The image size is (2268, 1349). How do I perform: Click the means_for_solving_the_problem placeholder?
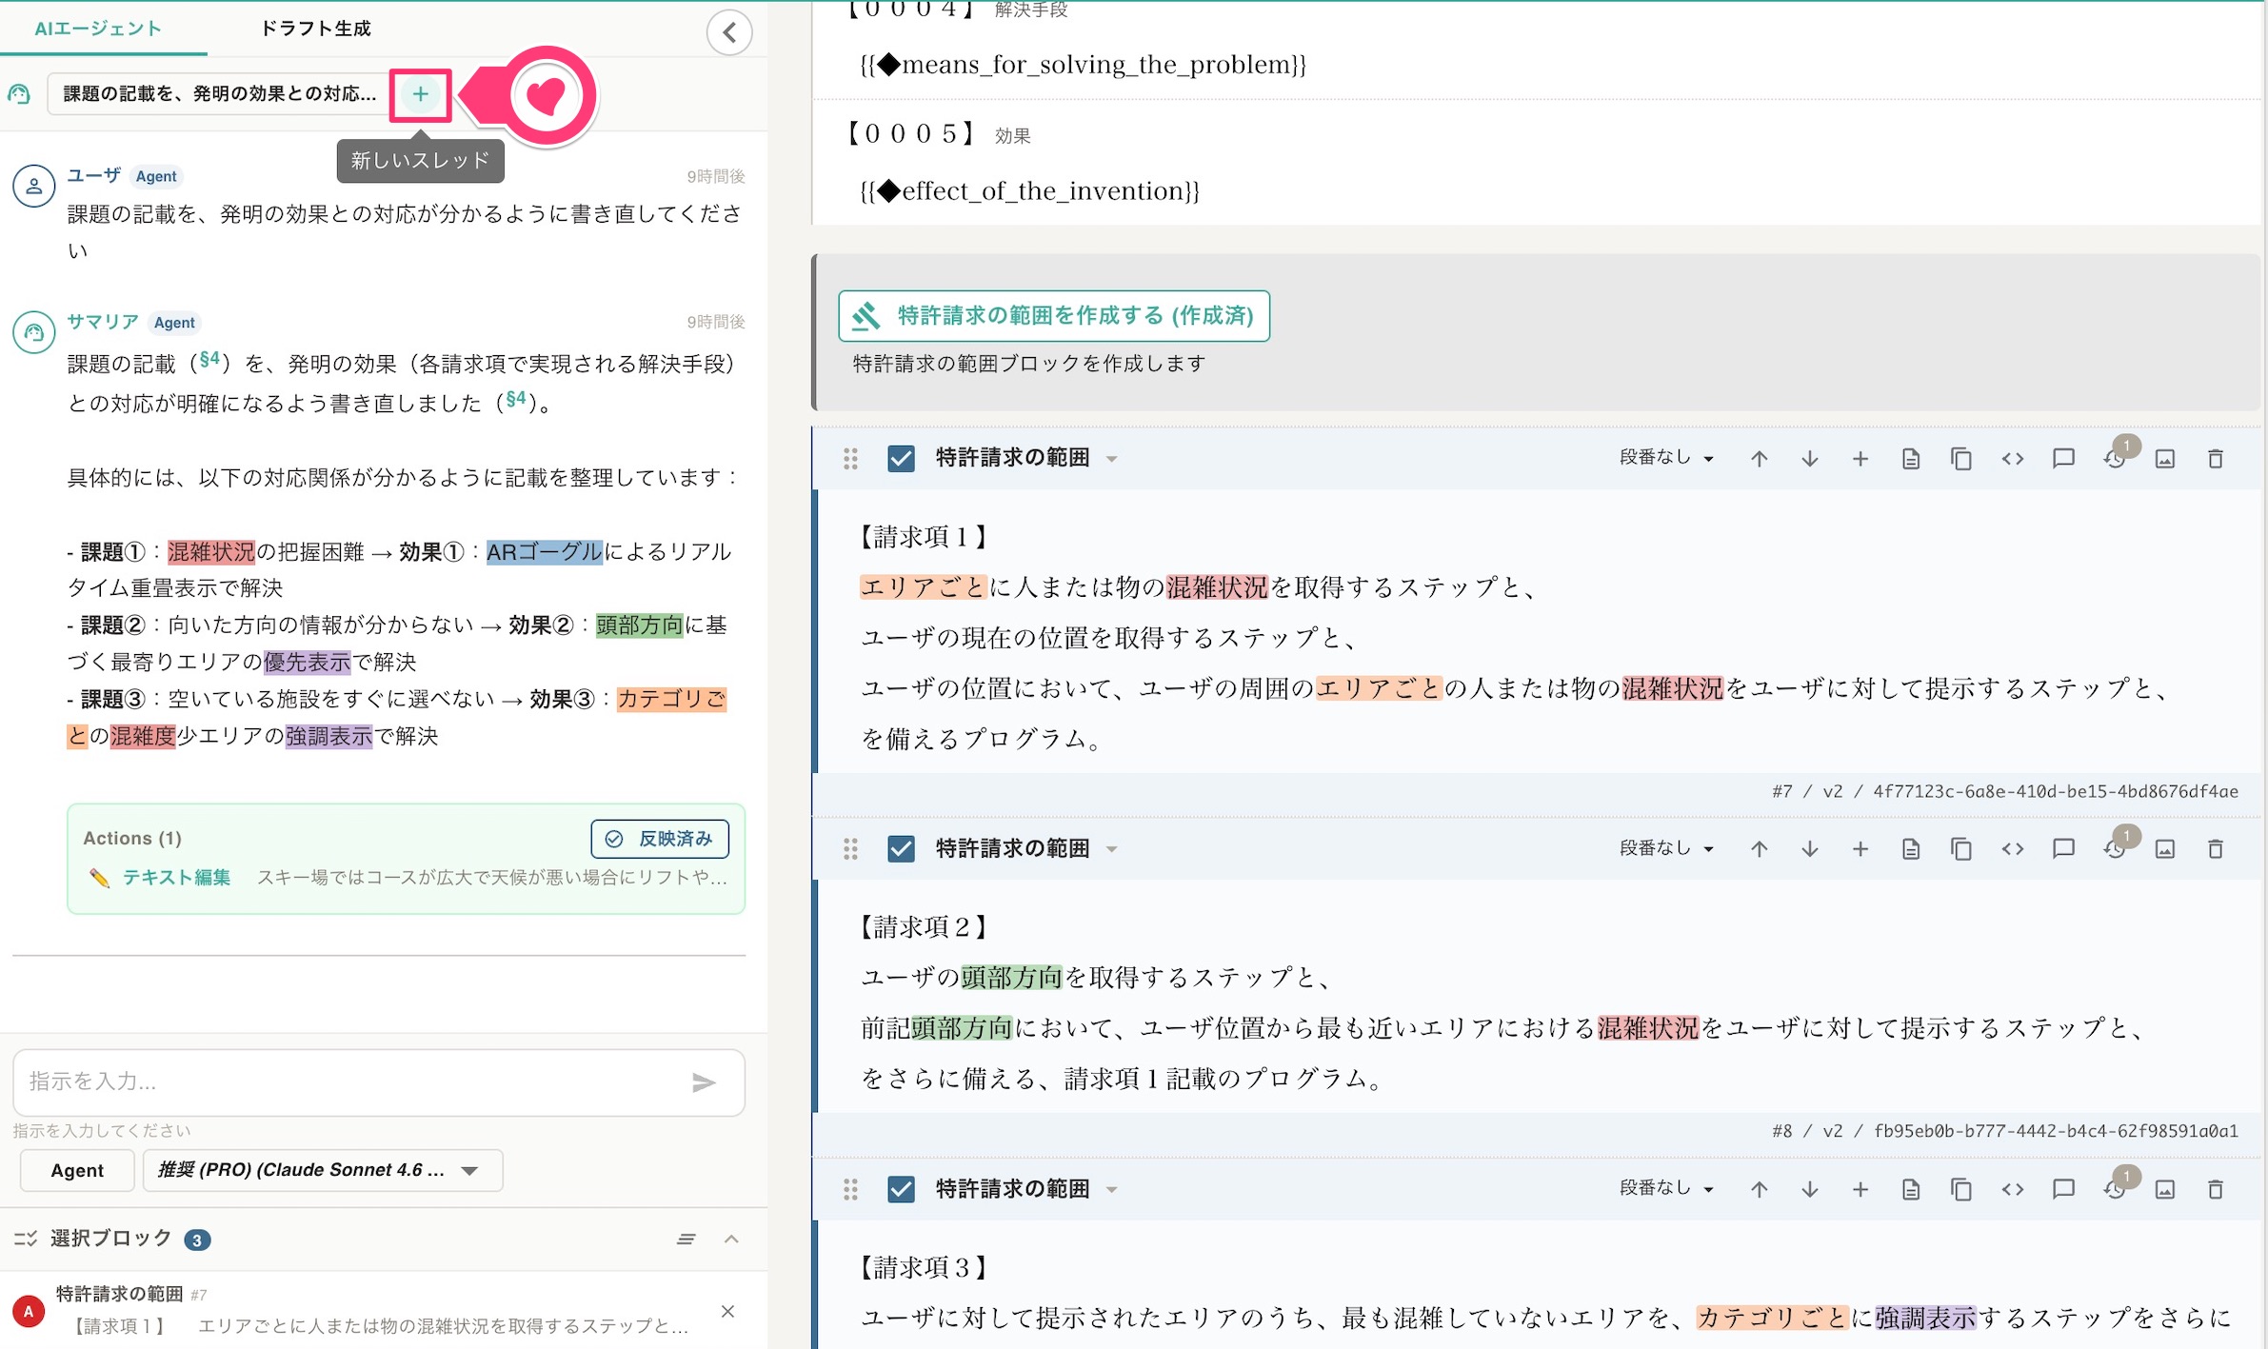1083,65
